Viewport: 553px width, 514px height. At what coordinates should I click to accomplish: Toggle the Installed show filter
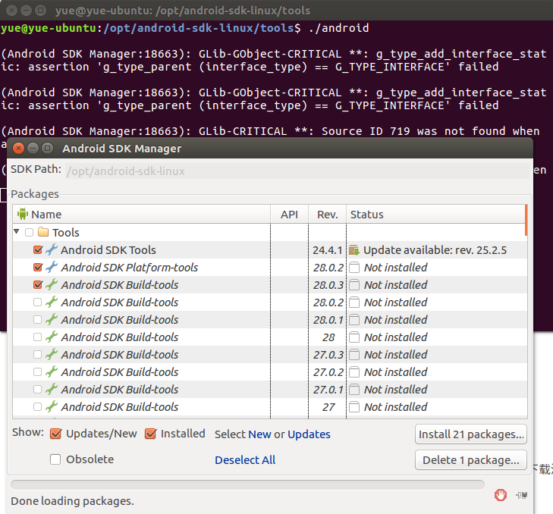coord(151,434)
